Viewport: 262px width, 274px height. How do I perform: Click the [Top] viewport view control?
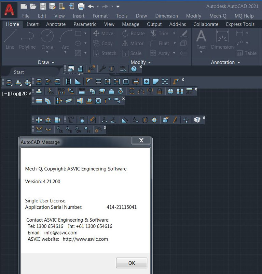(x=15, y=94)
